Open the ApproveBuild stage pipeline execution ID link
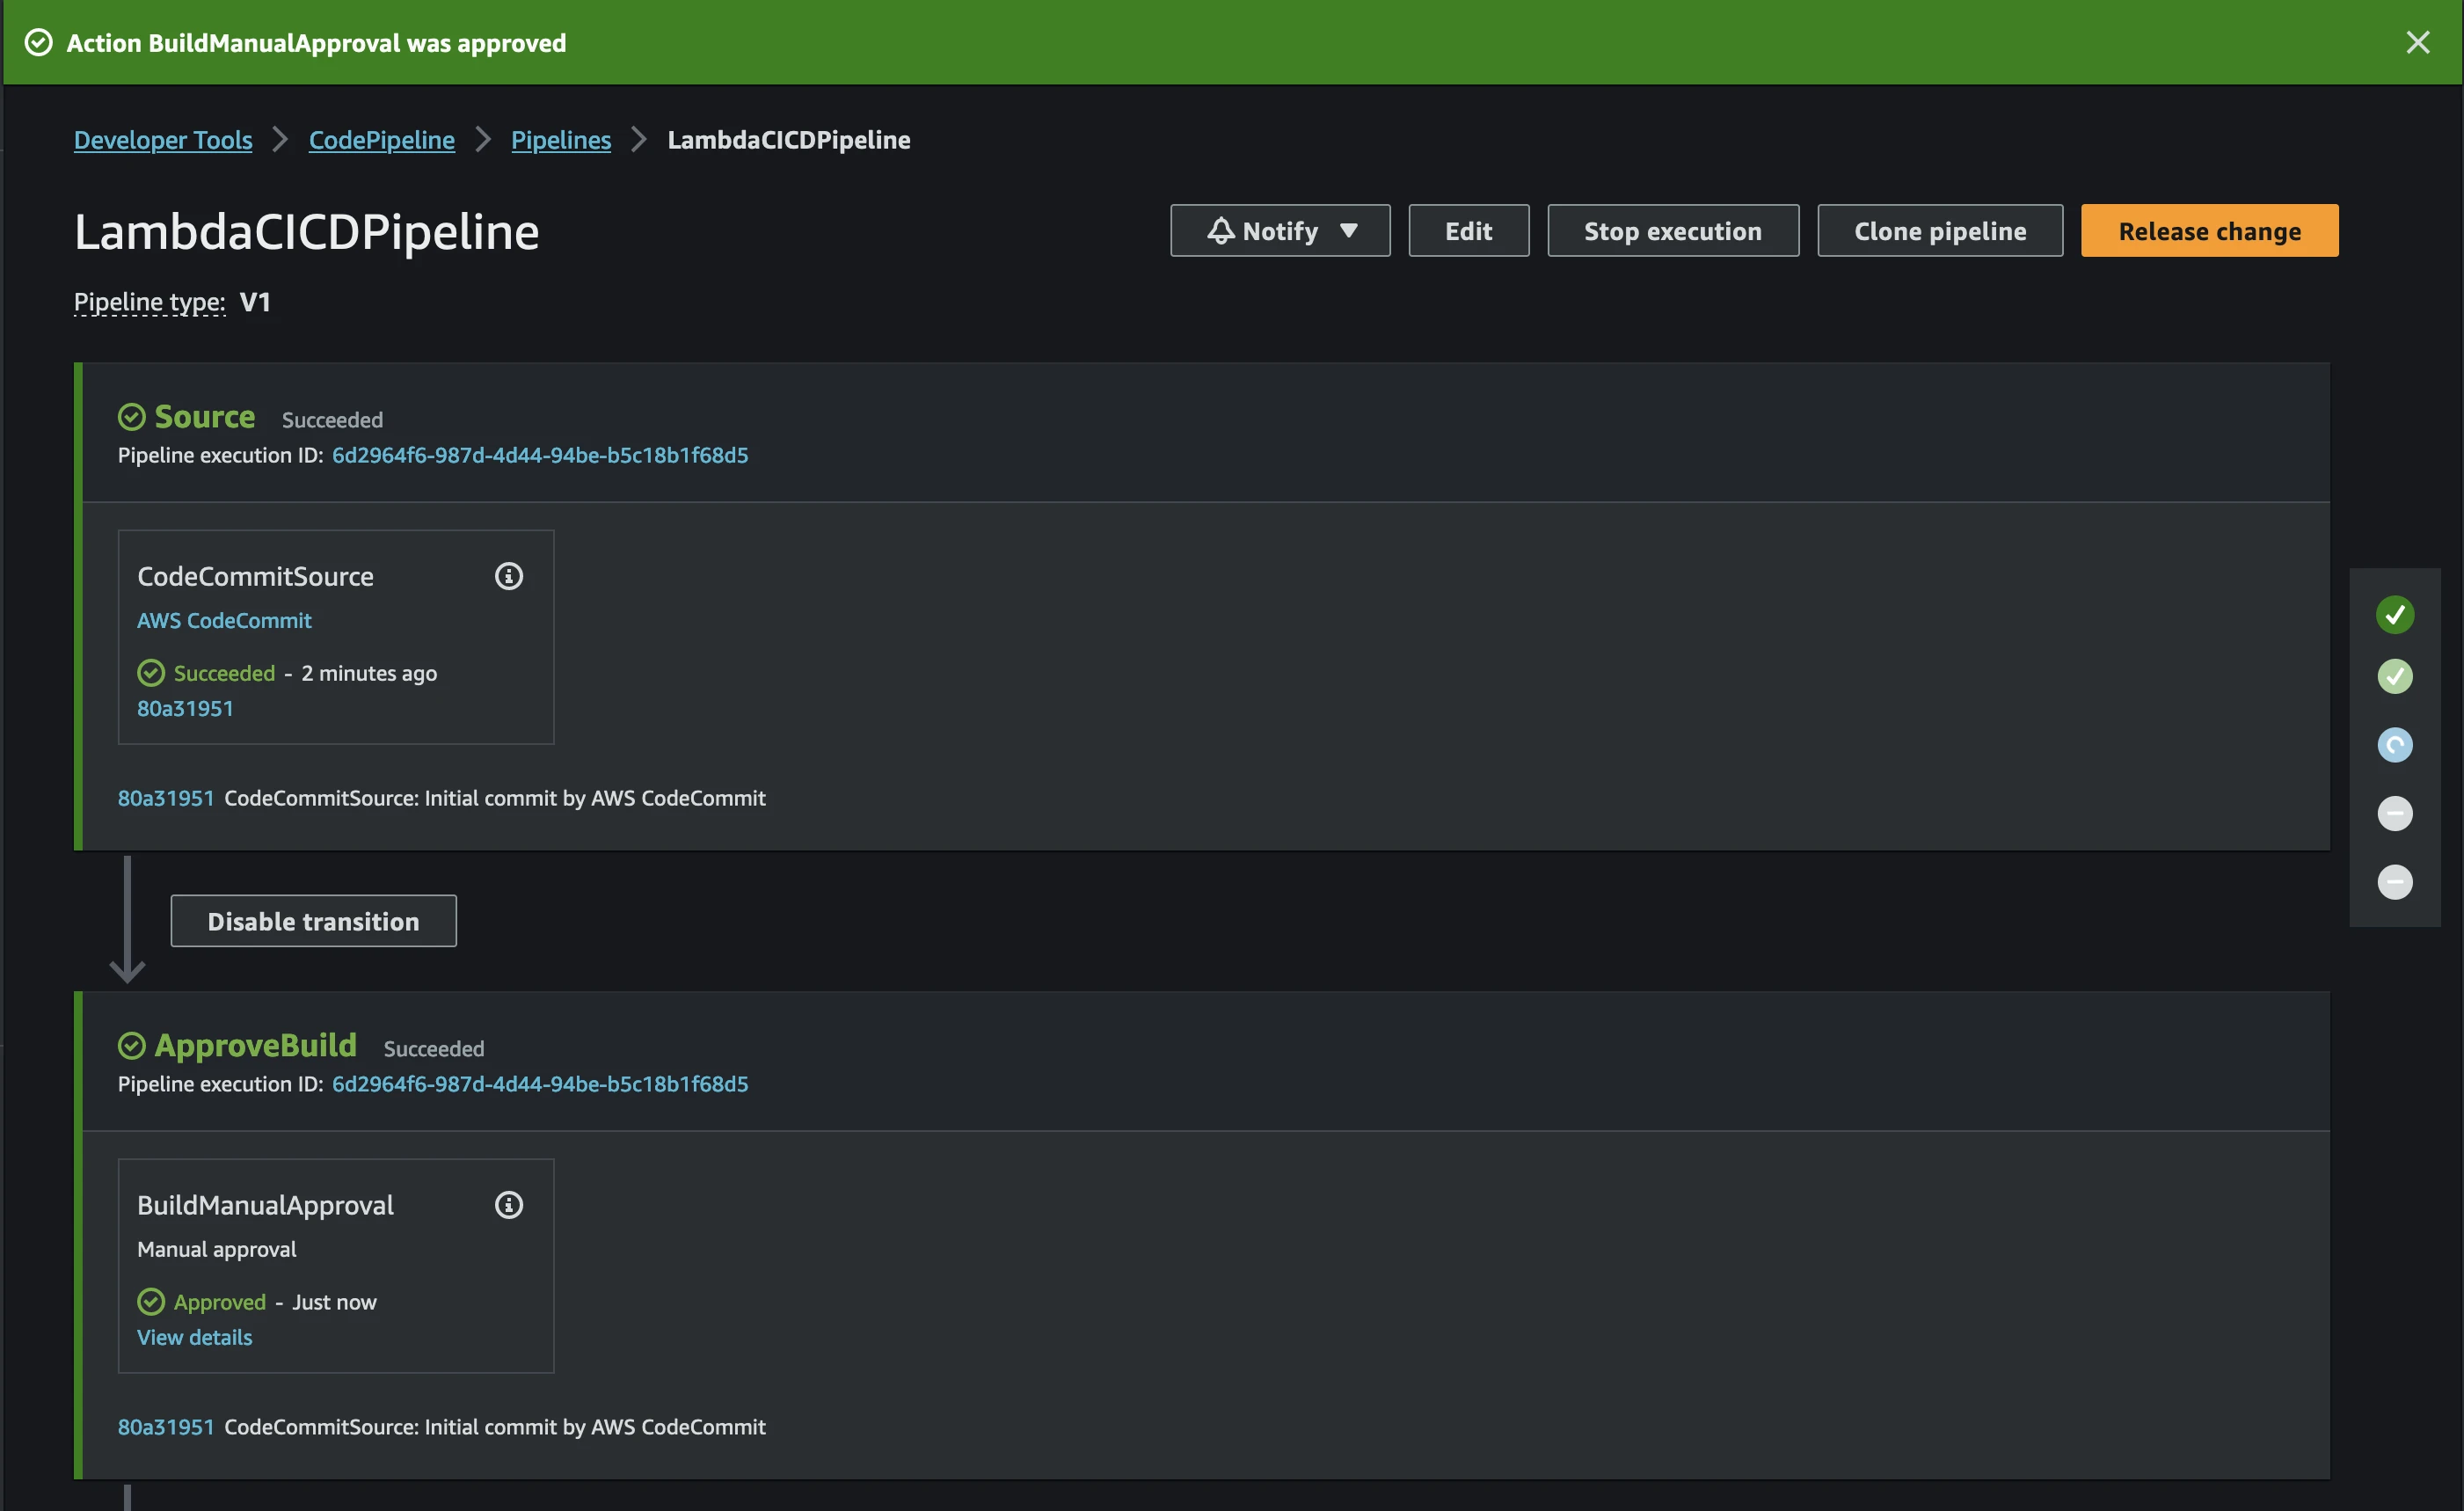Screen dimensions: 2464x1511 pos(540,1084)
